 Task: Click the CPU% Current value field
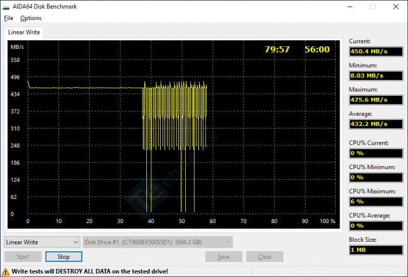pos(376,153)
